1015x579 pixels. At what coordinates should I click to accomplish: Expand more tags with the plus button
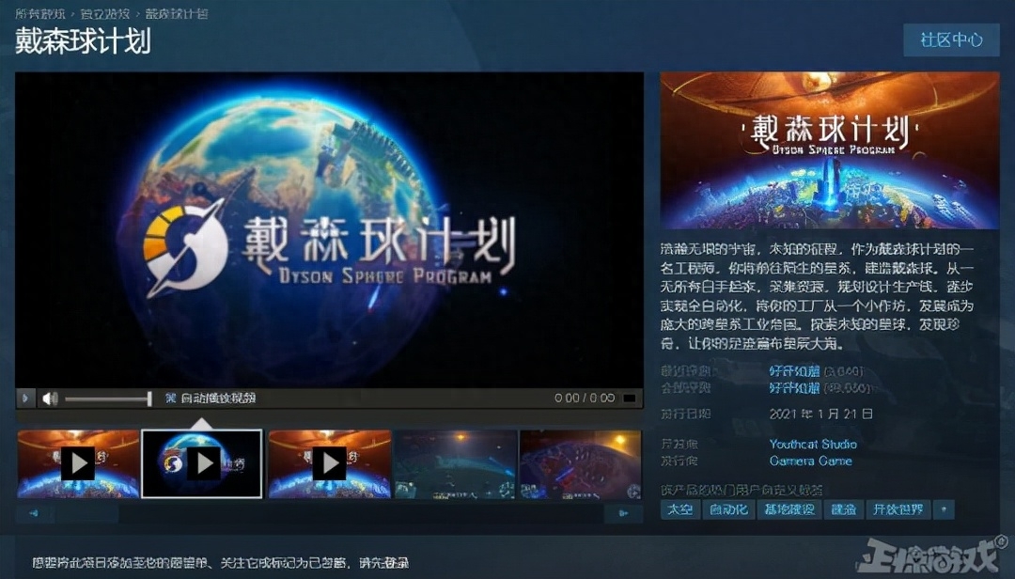tap(945, 510)
